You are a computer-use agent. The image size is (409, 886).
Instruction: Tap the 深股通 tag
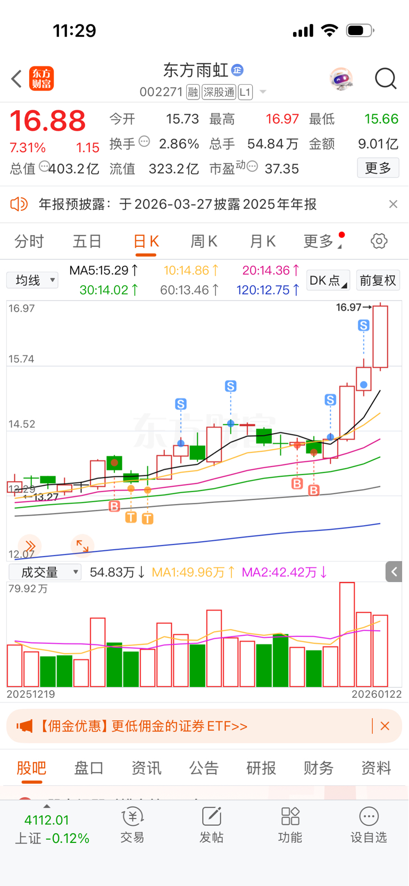[x=219, y=92]
